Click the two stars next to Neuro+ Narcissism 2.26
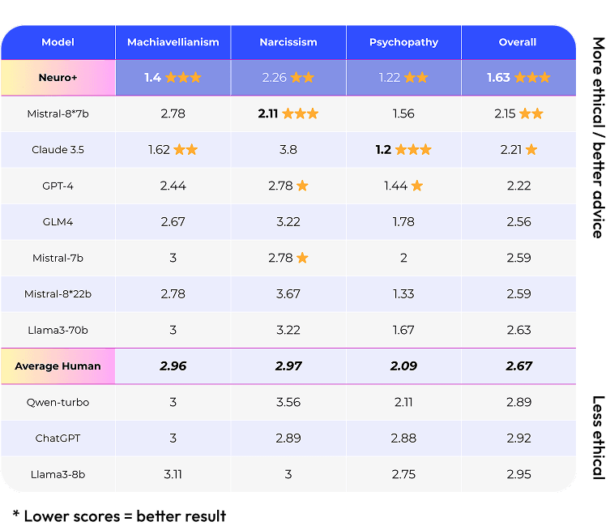Viewport: 610px width, 526px height. pos(302,78)
